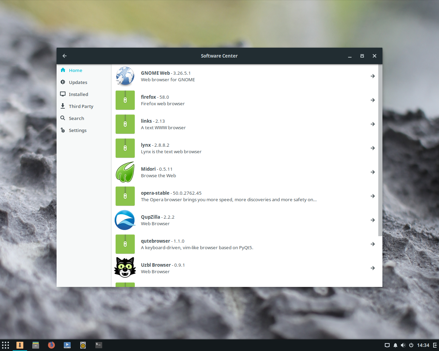This screenshot has width=439, height=351.
Task: Click the links package icon
Action: 125,124
